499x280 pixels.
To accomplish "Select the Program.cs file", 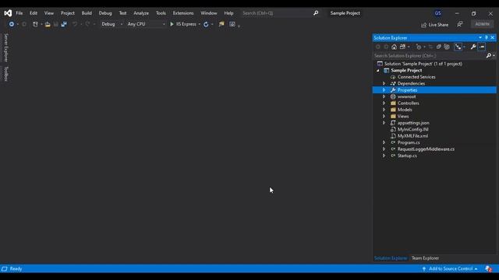I will (x=409, y=142).
